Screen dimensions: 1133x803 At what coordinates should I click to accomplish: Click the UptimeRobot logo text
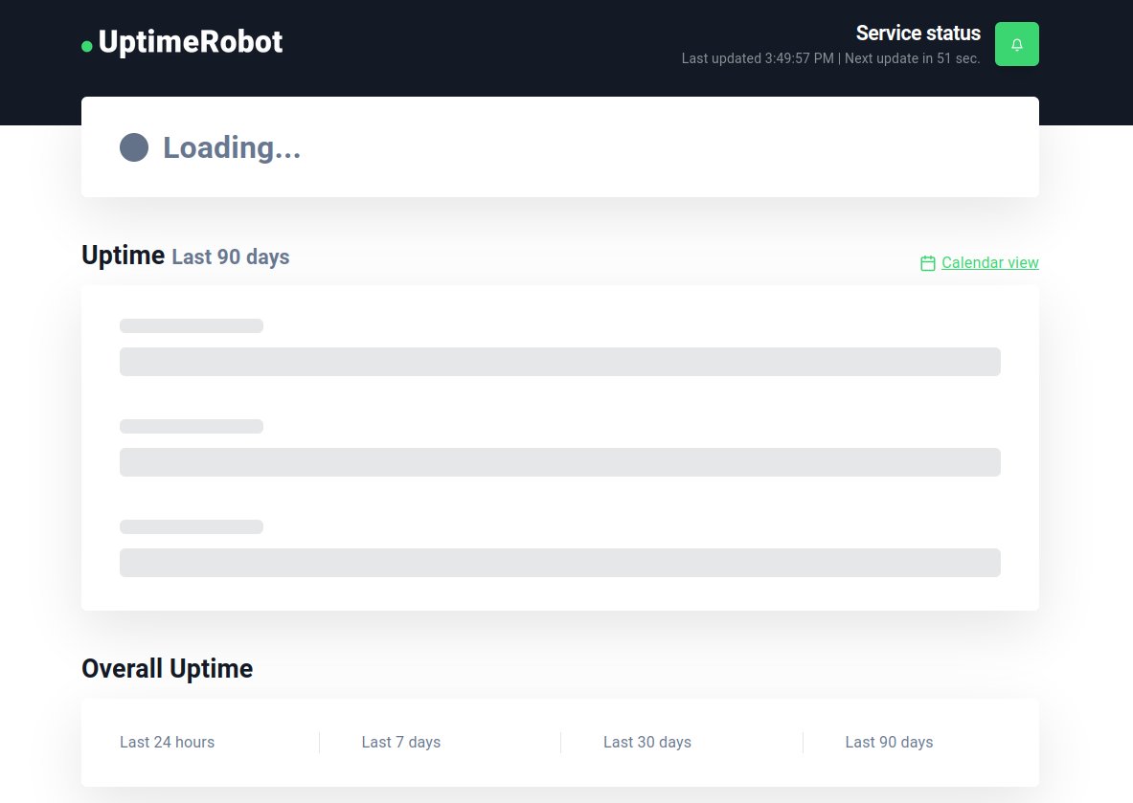click(x=190, y=42)
